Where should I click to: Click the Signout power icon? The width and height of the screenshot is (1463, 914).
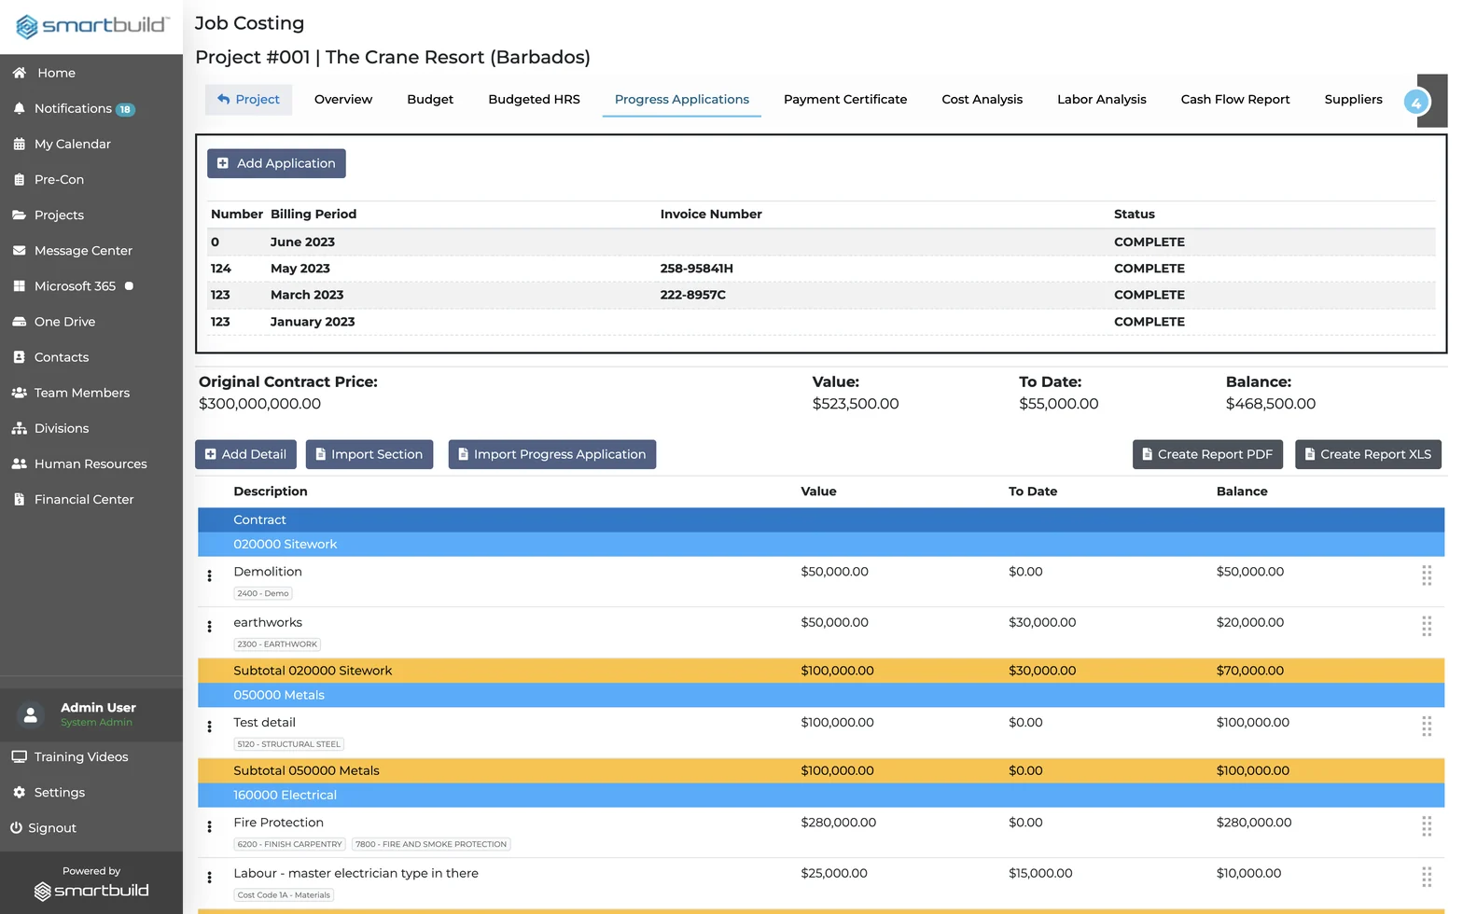[x=16, y=827]
